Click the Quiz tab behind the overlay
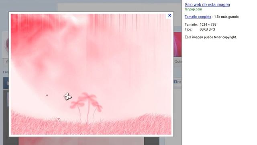The image size is (257, 145). [x=178, y=62]
